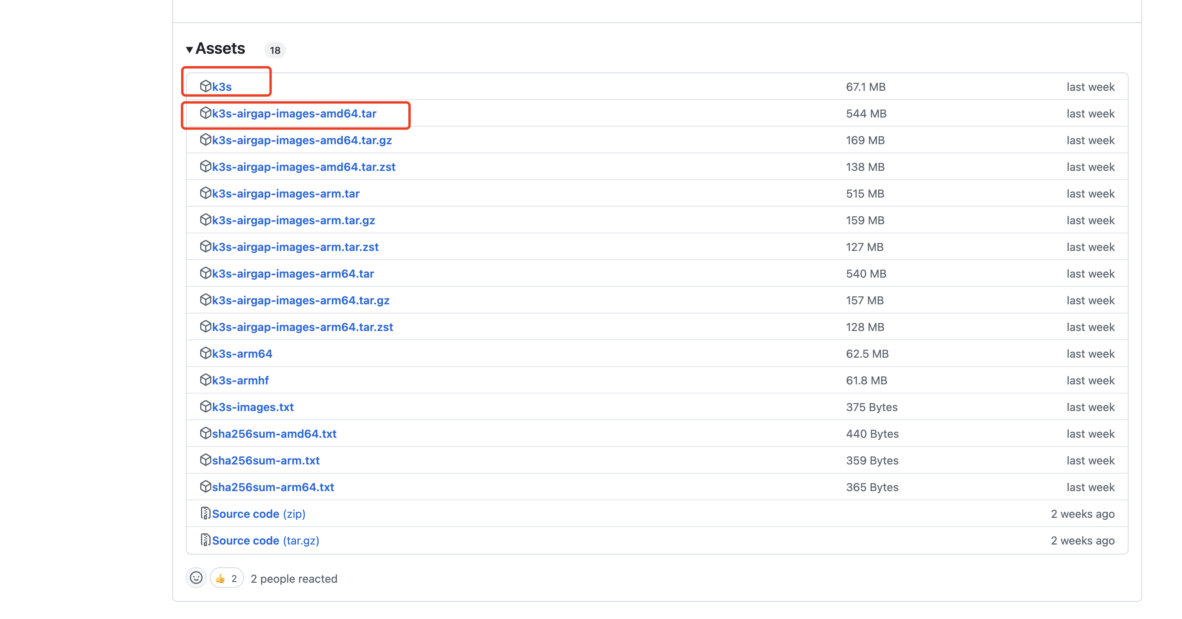
Task: Click package icon beside k3s-images.txt
Action: coord(205,406)
